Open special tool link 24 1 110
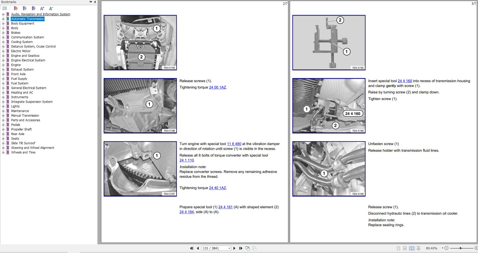The image size is (478, 253). pos(187,160)
